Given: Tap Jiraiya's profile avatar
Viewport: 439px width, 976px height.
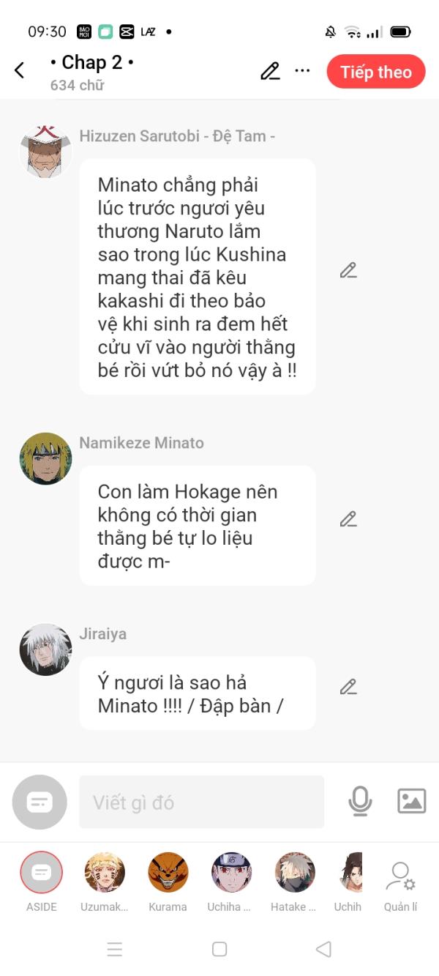Looking at the screenshot, I should pyautogui.click(x=45, y=649).
